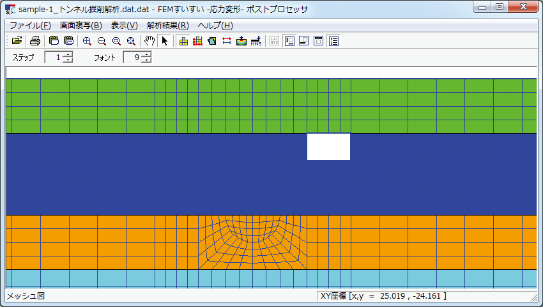
Task: Select the zoom-to-area magnifier tool
Action: click(116, 42)
